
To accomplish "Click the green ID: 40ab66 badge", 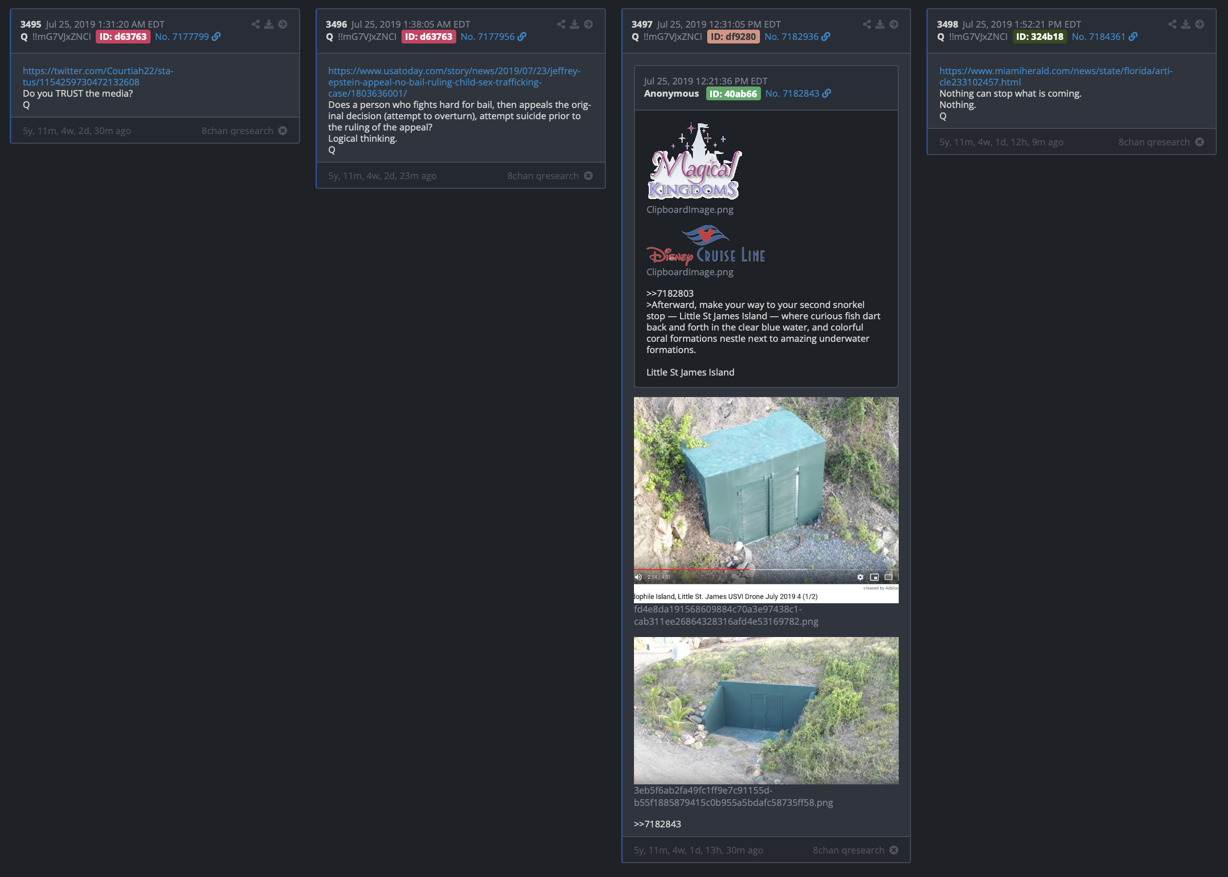I will [733, 94].
